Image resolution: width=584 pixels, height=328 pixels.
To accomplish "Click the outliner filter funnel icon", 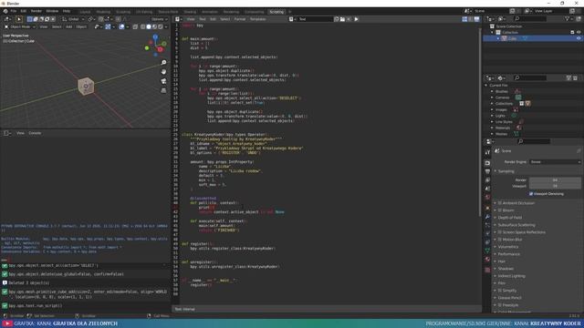I will click(567, 18).
